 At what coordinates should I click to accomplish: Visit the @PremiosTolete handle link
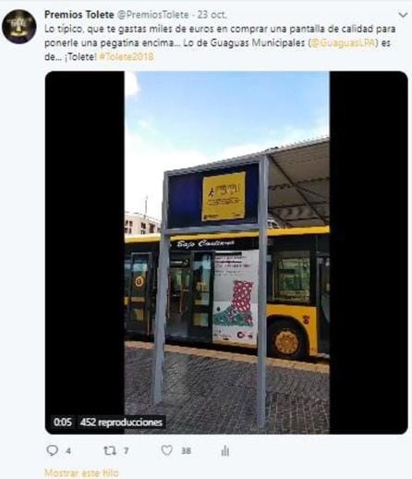153,15
